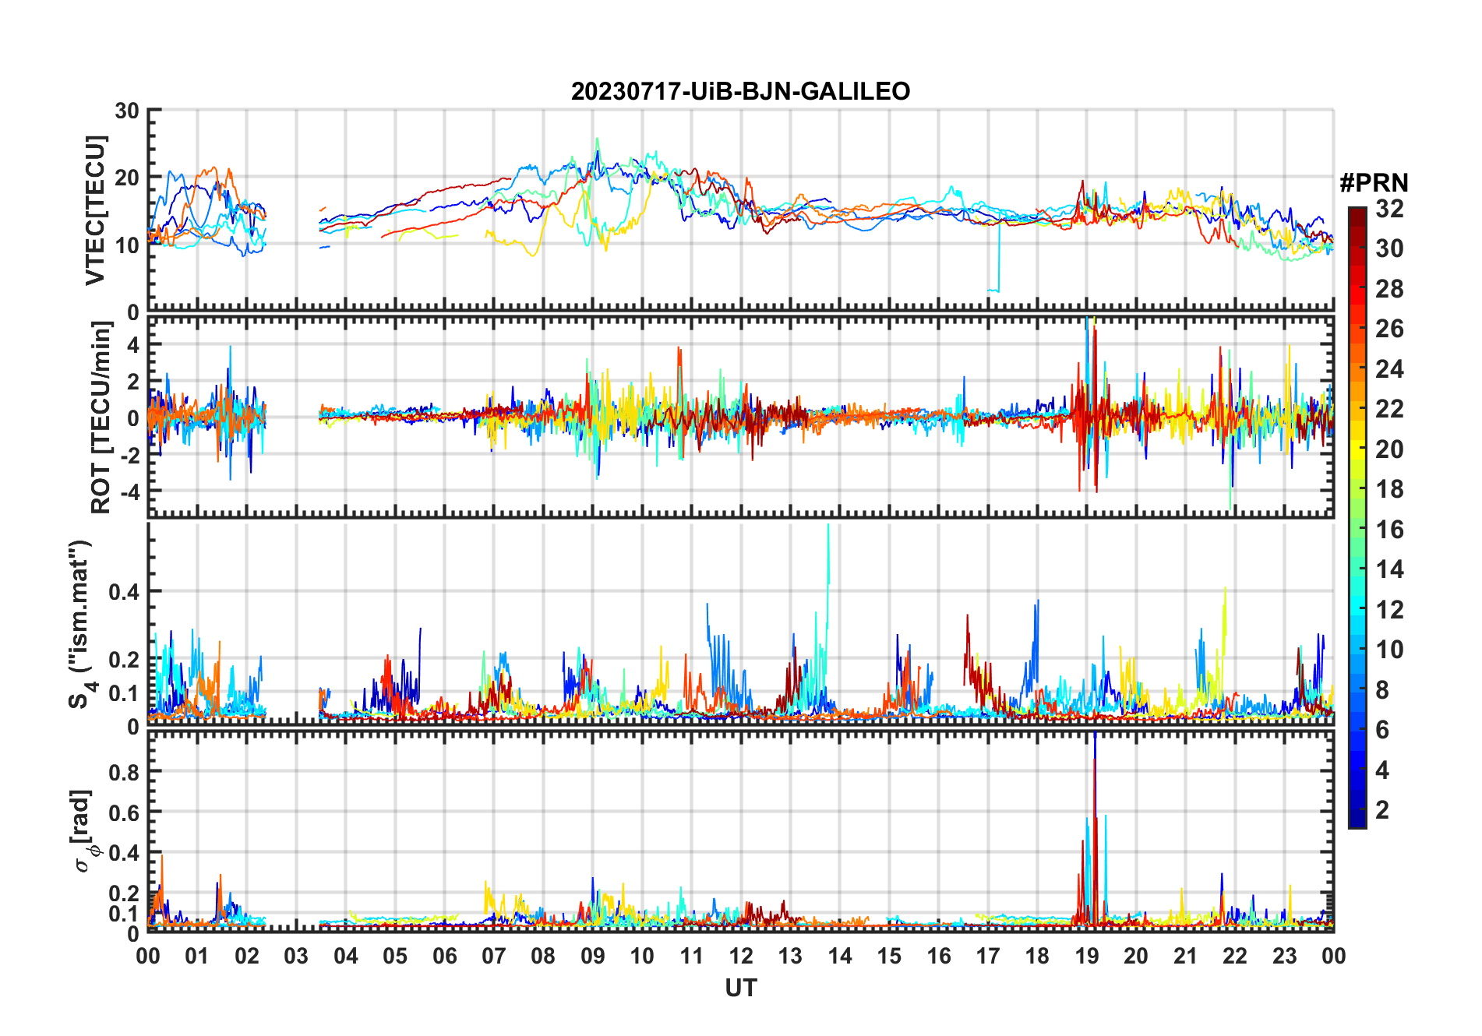Click x-axis hour label 23
Image resolution: width=1482 pixels, height=1036 pixels.
click(x=1284, y=956)
